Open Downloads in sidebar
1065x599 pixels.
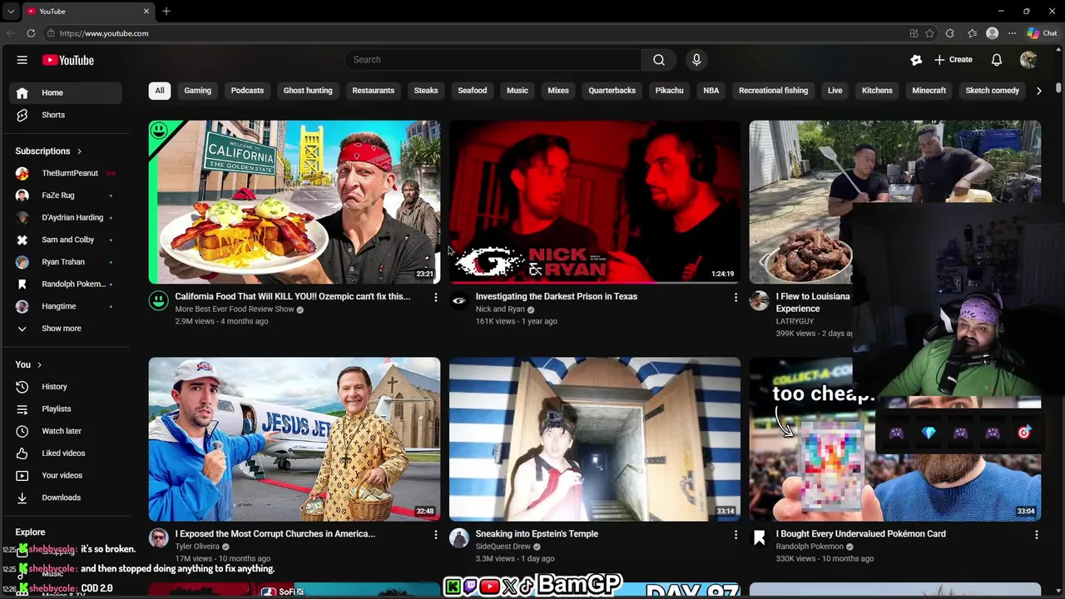click(65, 498)
